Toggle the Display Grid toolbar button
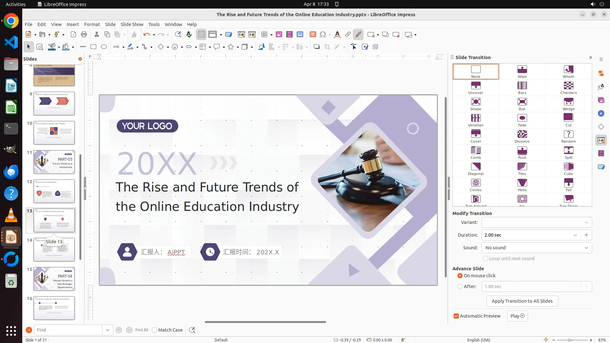Screen dimensions: 610x343 pos(201,35)
